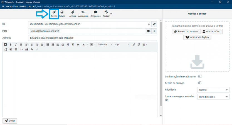Viewport: 232px width, 125px height.
Task: Open the Itens Enviados folder dropdown
Action: pyautogui.click(x=213, y=97)
